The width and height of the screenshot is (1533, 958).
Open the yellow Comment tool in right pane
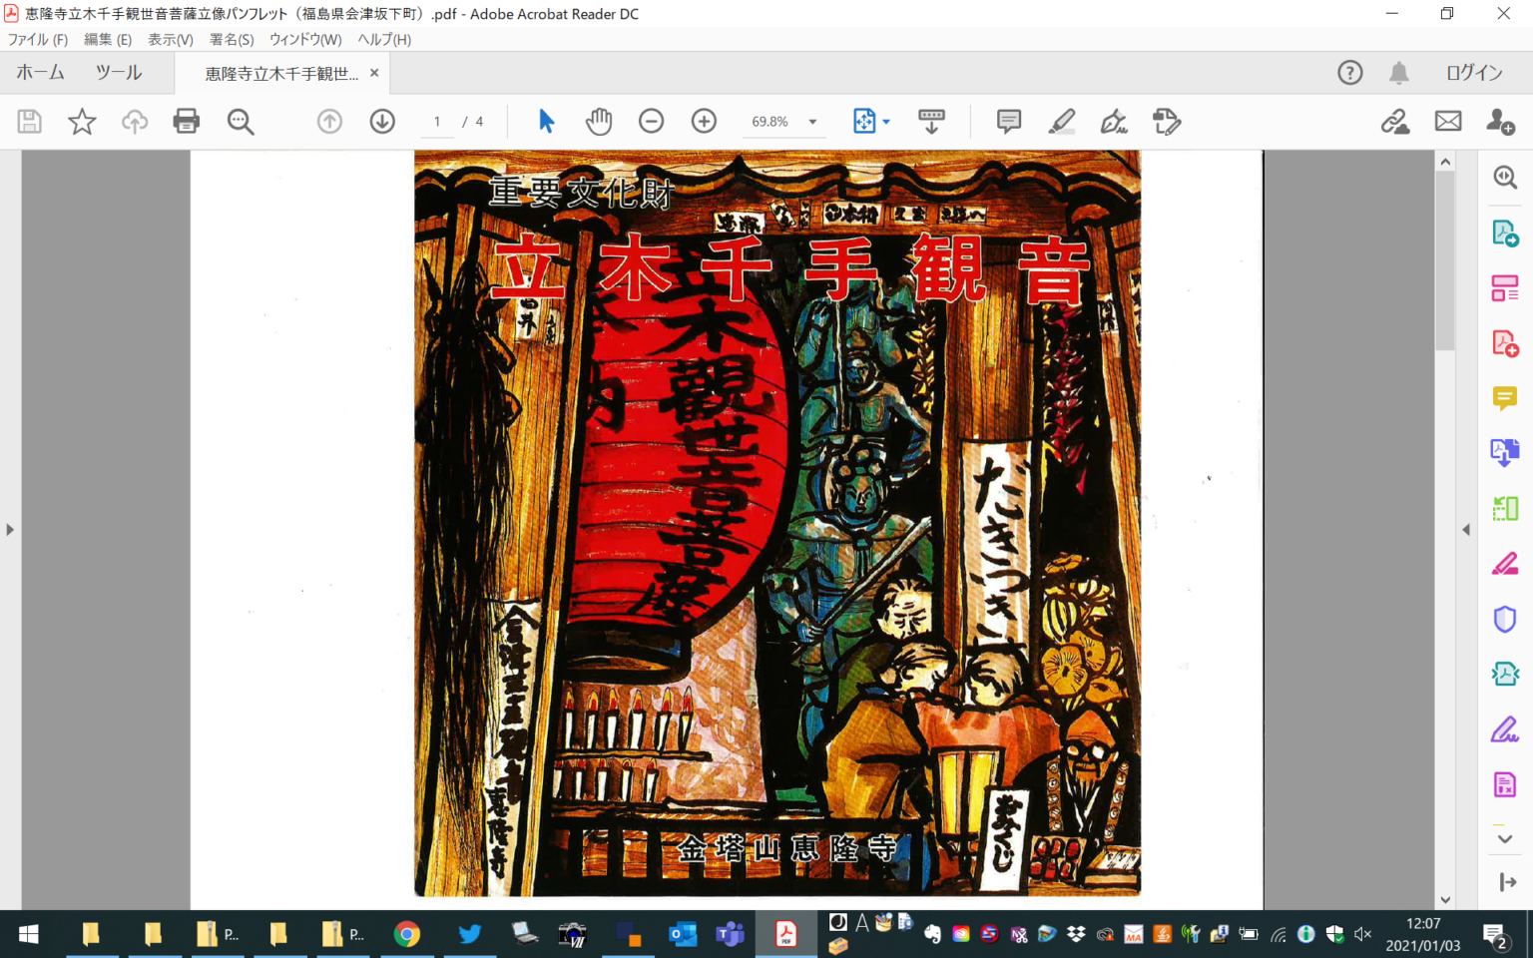[x=1505, y=398]
